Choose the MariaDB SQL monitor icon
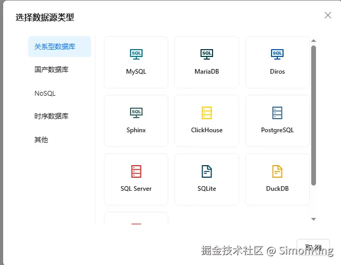341x265 pixels. (207, 54)
